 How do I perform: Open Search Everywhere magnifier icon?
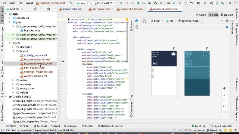point(230,3)
